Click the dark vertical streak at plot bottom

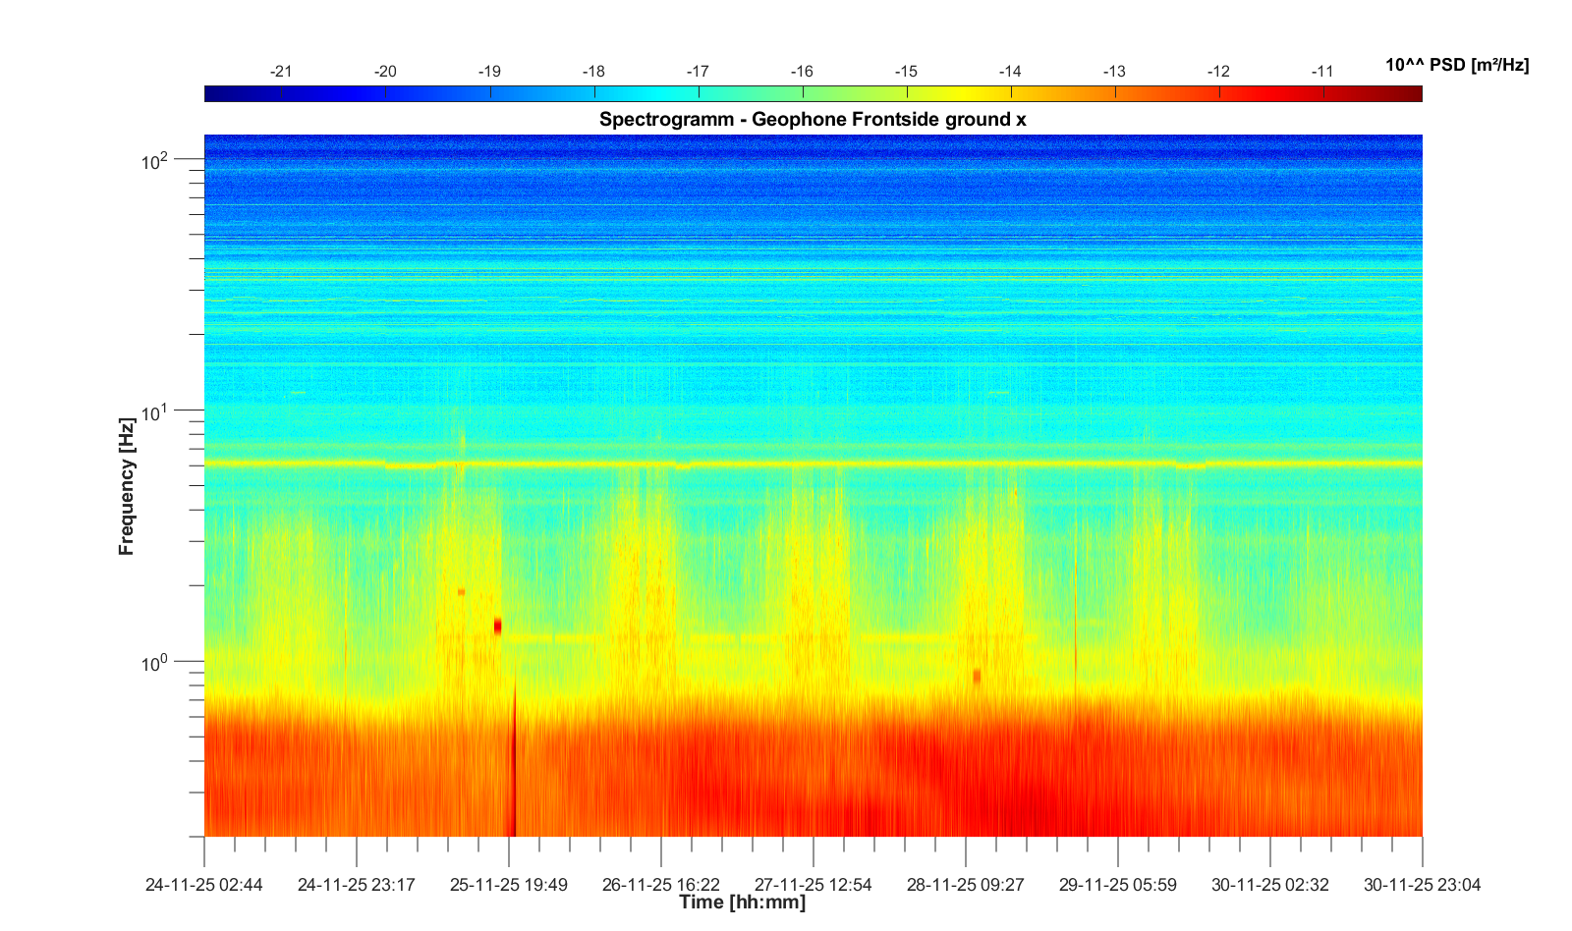[x=512, y=786]
